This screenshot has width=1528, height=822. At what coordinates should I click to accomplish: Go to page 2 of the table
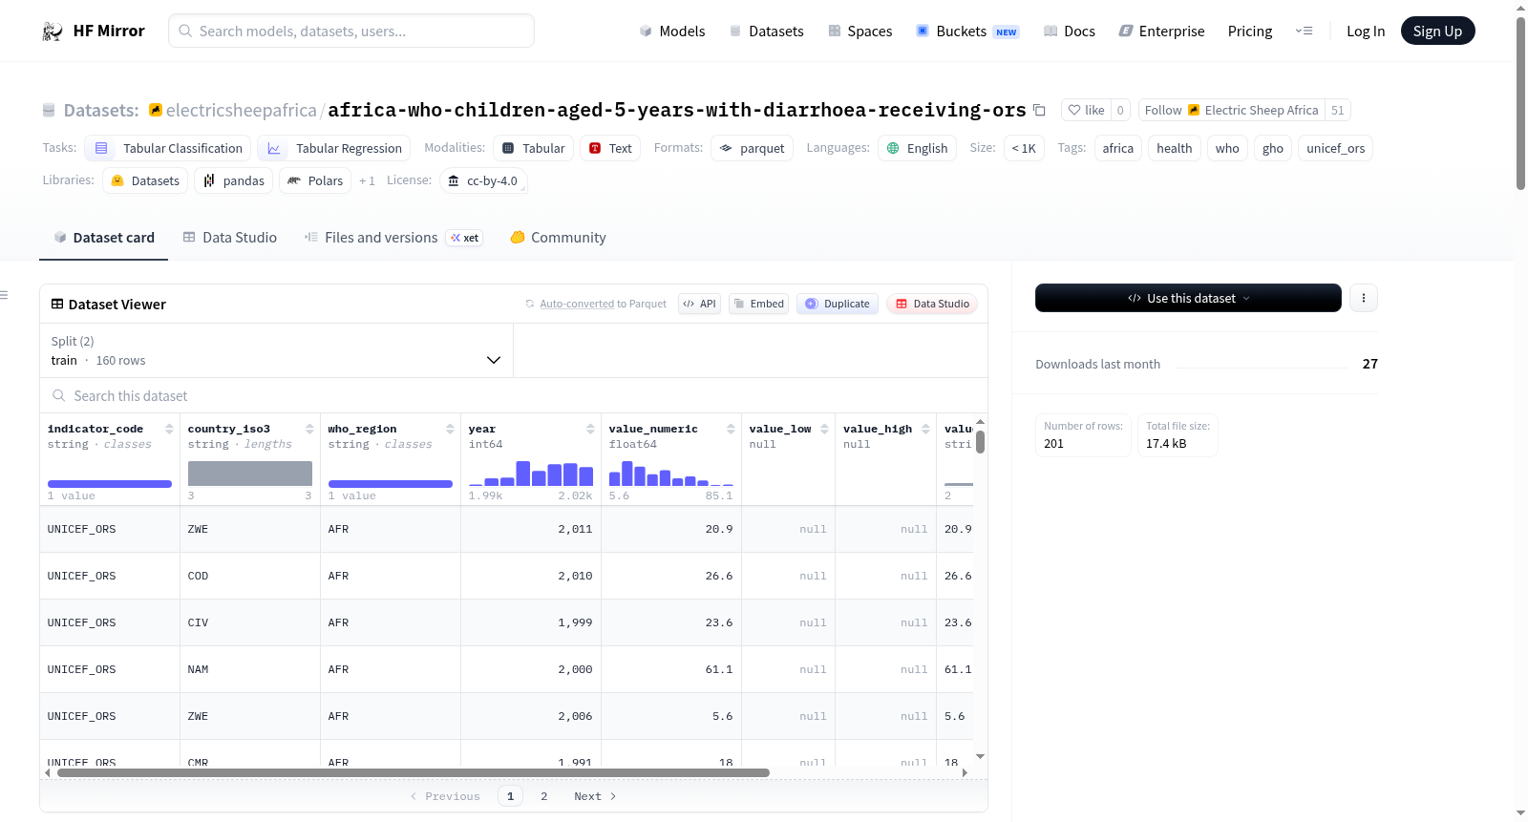coord(544,796)
